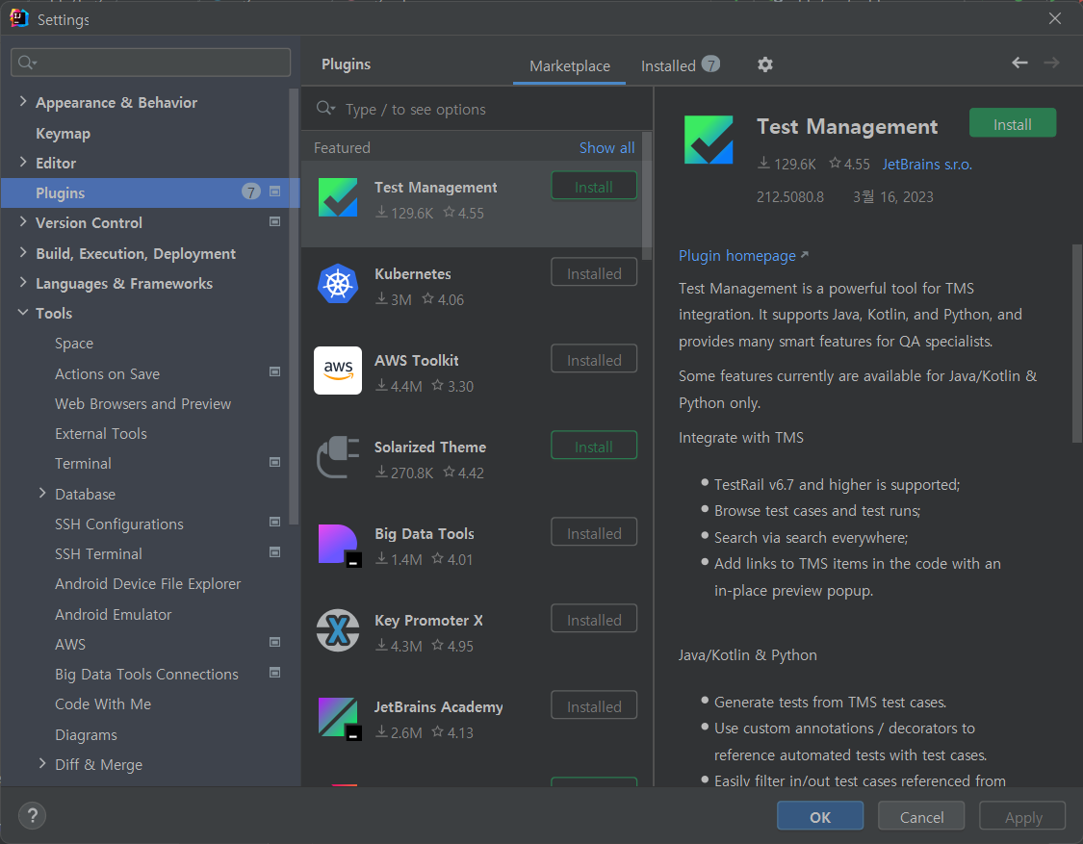The image size is (1083, 844).
Task: Switch to the Installed tab
Action: pyautogui.click(x=681, y=65)
